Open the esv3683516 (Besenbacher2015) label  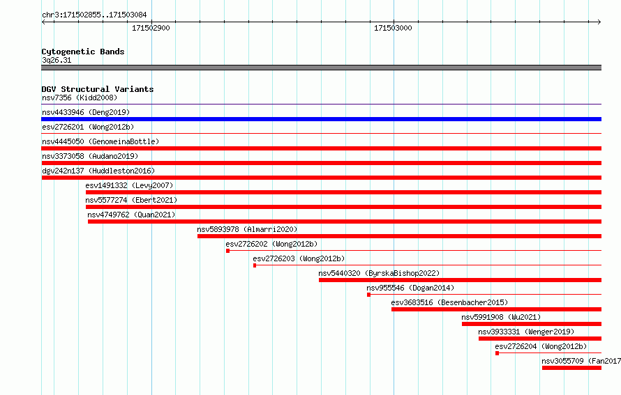pos(449,302)
